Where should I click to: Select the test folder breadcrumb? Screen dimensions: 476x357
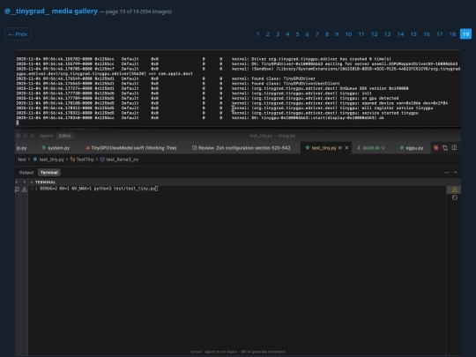pyautogui.click(x=22, y=160)
